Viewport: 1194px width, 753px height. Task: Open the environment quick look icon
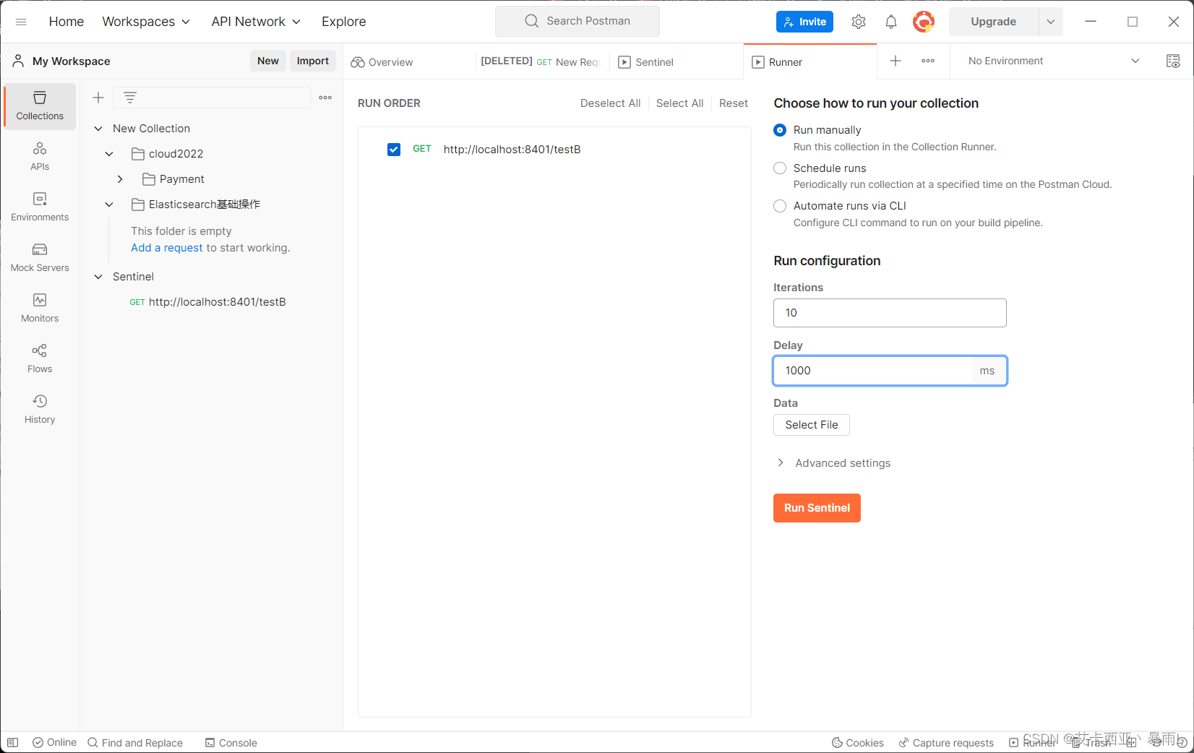click(x=1173, y=61)
